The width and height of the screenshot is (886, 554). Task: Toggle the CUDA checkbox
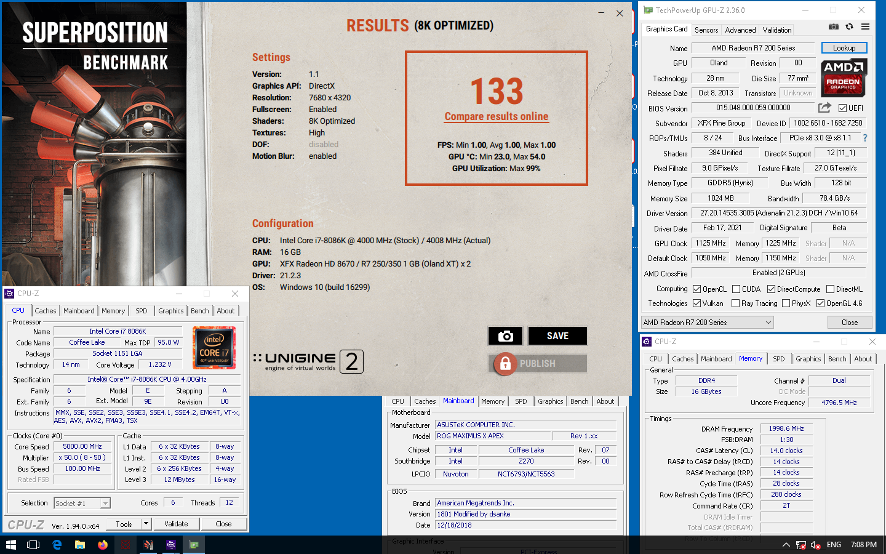pos(736,289)
